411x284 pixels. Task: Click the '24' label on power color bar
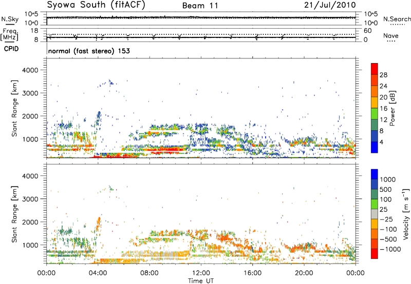[x=383, y=86]
